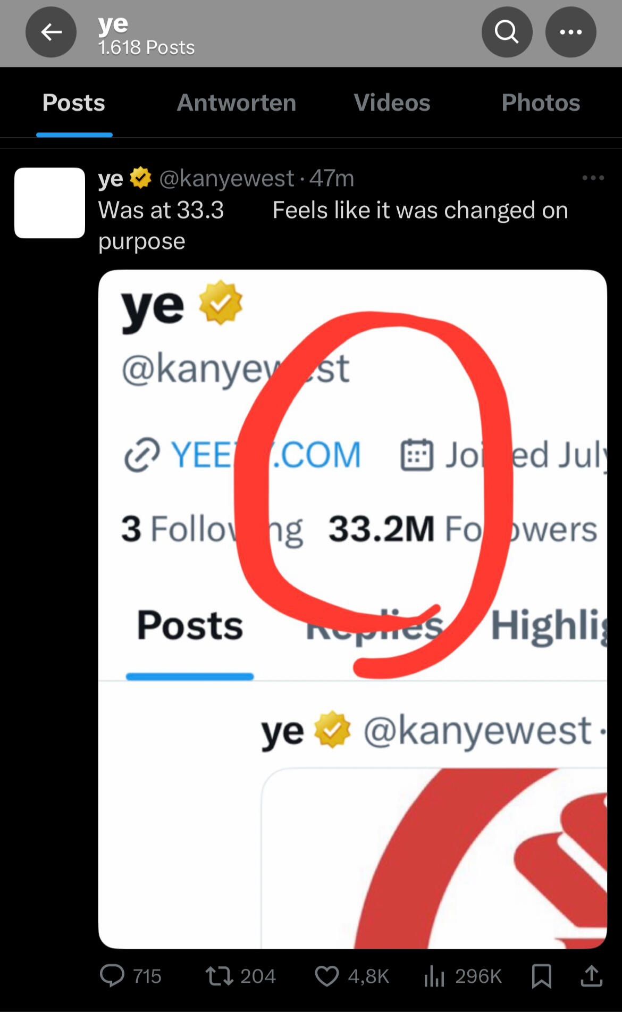622x1012 pixels.
Task: Open profile search magnifier icon
Action: (x=507, y=32)
